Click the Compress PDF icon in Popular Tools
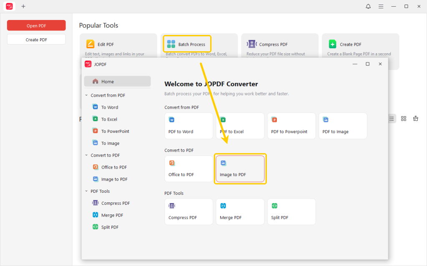The image size is (427, 266). pos(252,44)
